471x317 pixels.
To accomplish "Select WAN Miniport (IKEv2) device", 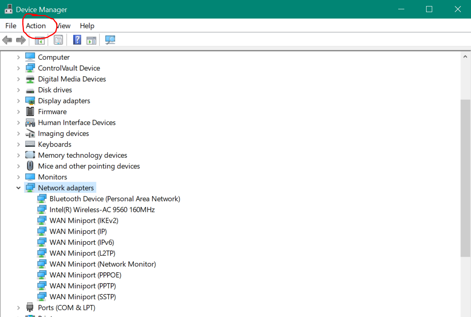I will pos(84,220).
